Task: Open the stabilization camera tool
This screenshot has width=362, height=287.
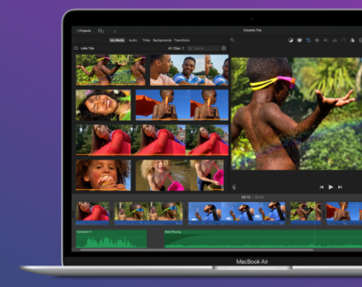Action: [317, 40]
